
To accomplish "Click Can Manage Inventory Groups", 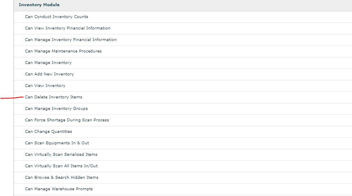I will tap(56, 109).
